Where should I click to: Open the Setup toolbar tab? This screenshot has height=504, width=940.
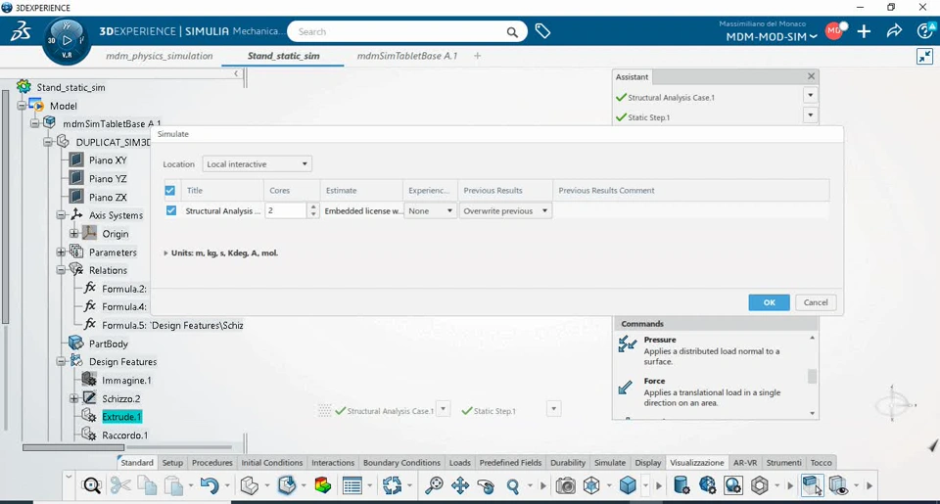(x=172, y=463)
